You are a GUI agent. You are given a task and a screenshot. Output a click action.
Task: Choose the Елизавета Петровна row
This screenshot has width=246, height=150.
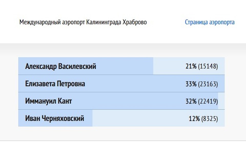(121, 83)
